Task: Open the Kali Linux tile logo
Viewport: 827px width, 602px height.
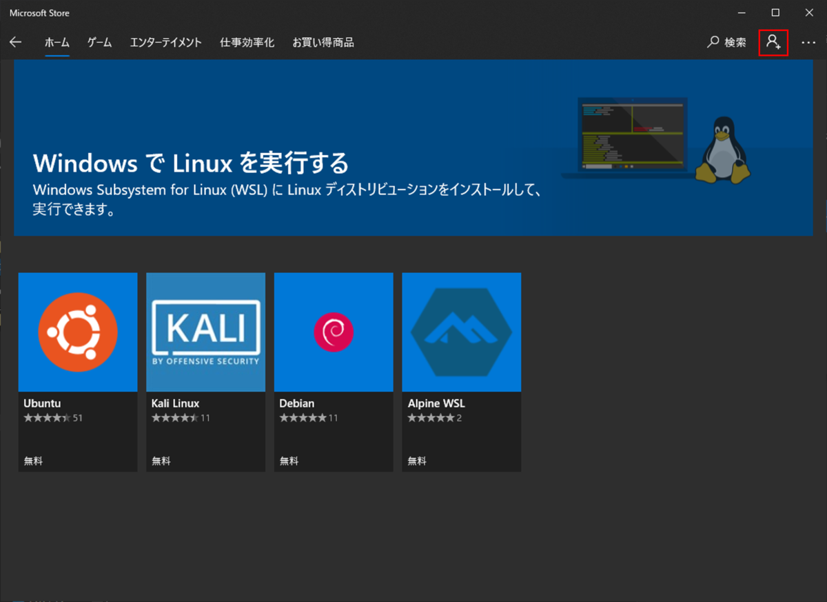Action: click(205, 332)
